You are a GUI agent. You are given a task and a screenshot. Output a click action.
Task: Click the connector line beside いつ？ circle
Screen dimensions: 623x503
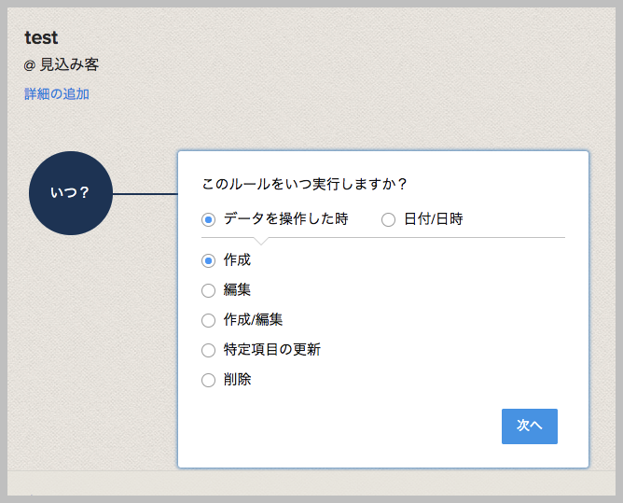point(145,194)
